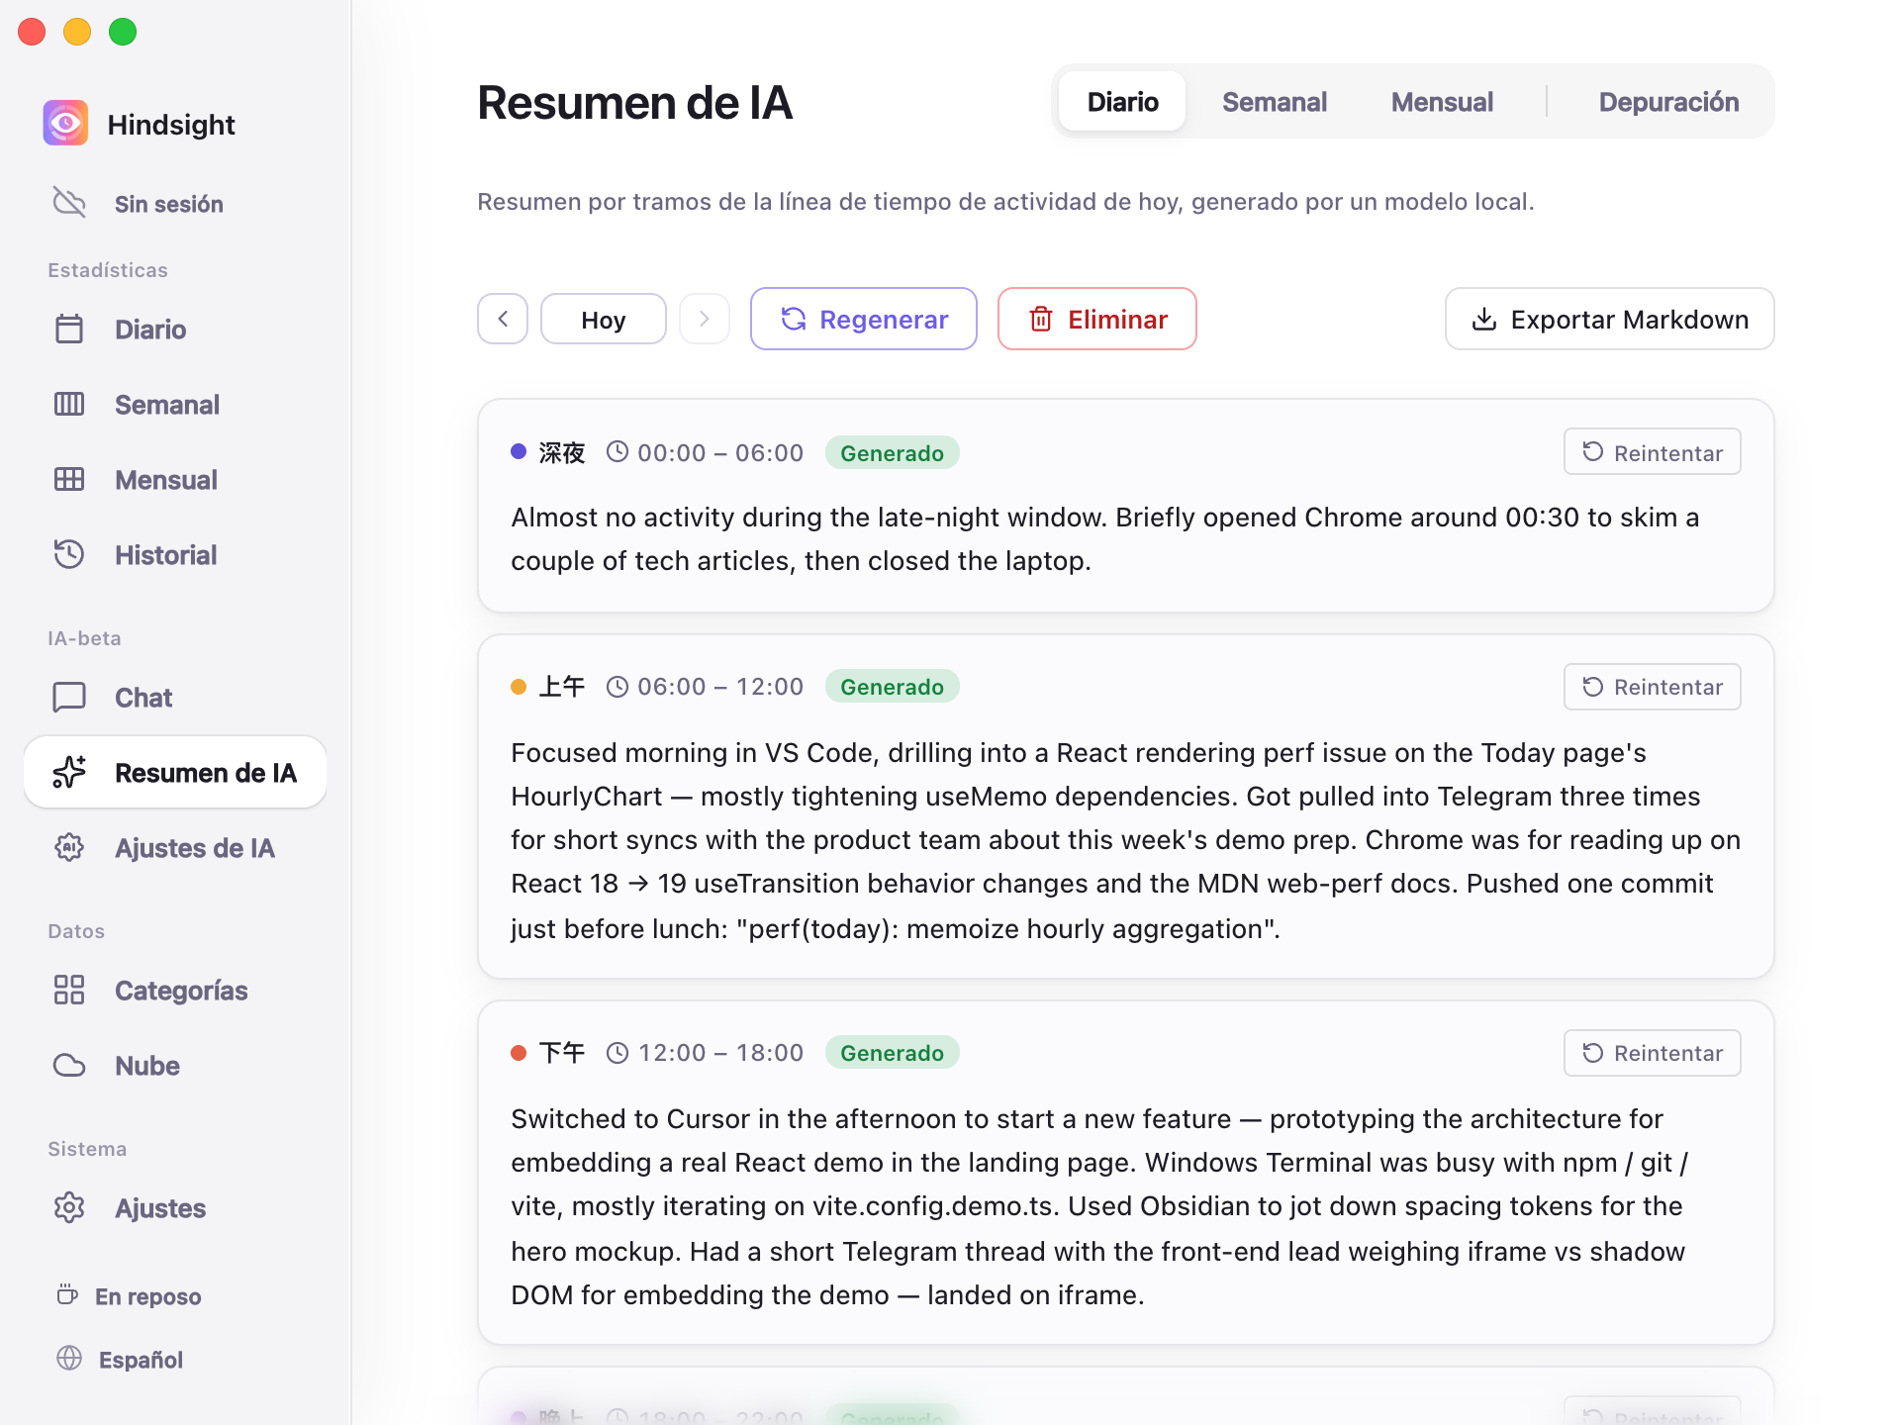Click Generado badge of 06:00 – 12:00
The image size is (1900, 1425).
[892, 687]
